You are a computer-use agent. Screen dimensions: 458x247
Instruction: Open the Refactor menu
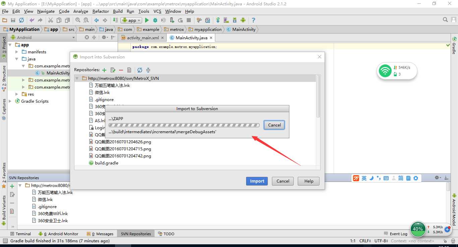click(x=101, y=11)
